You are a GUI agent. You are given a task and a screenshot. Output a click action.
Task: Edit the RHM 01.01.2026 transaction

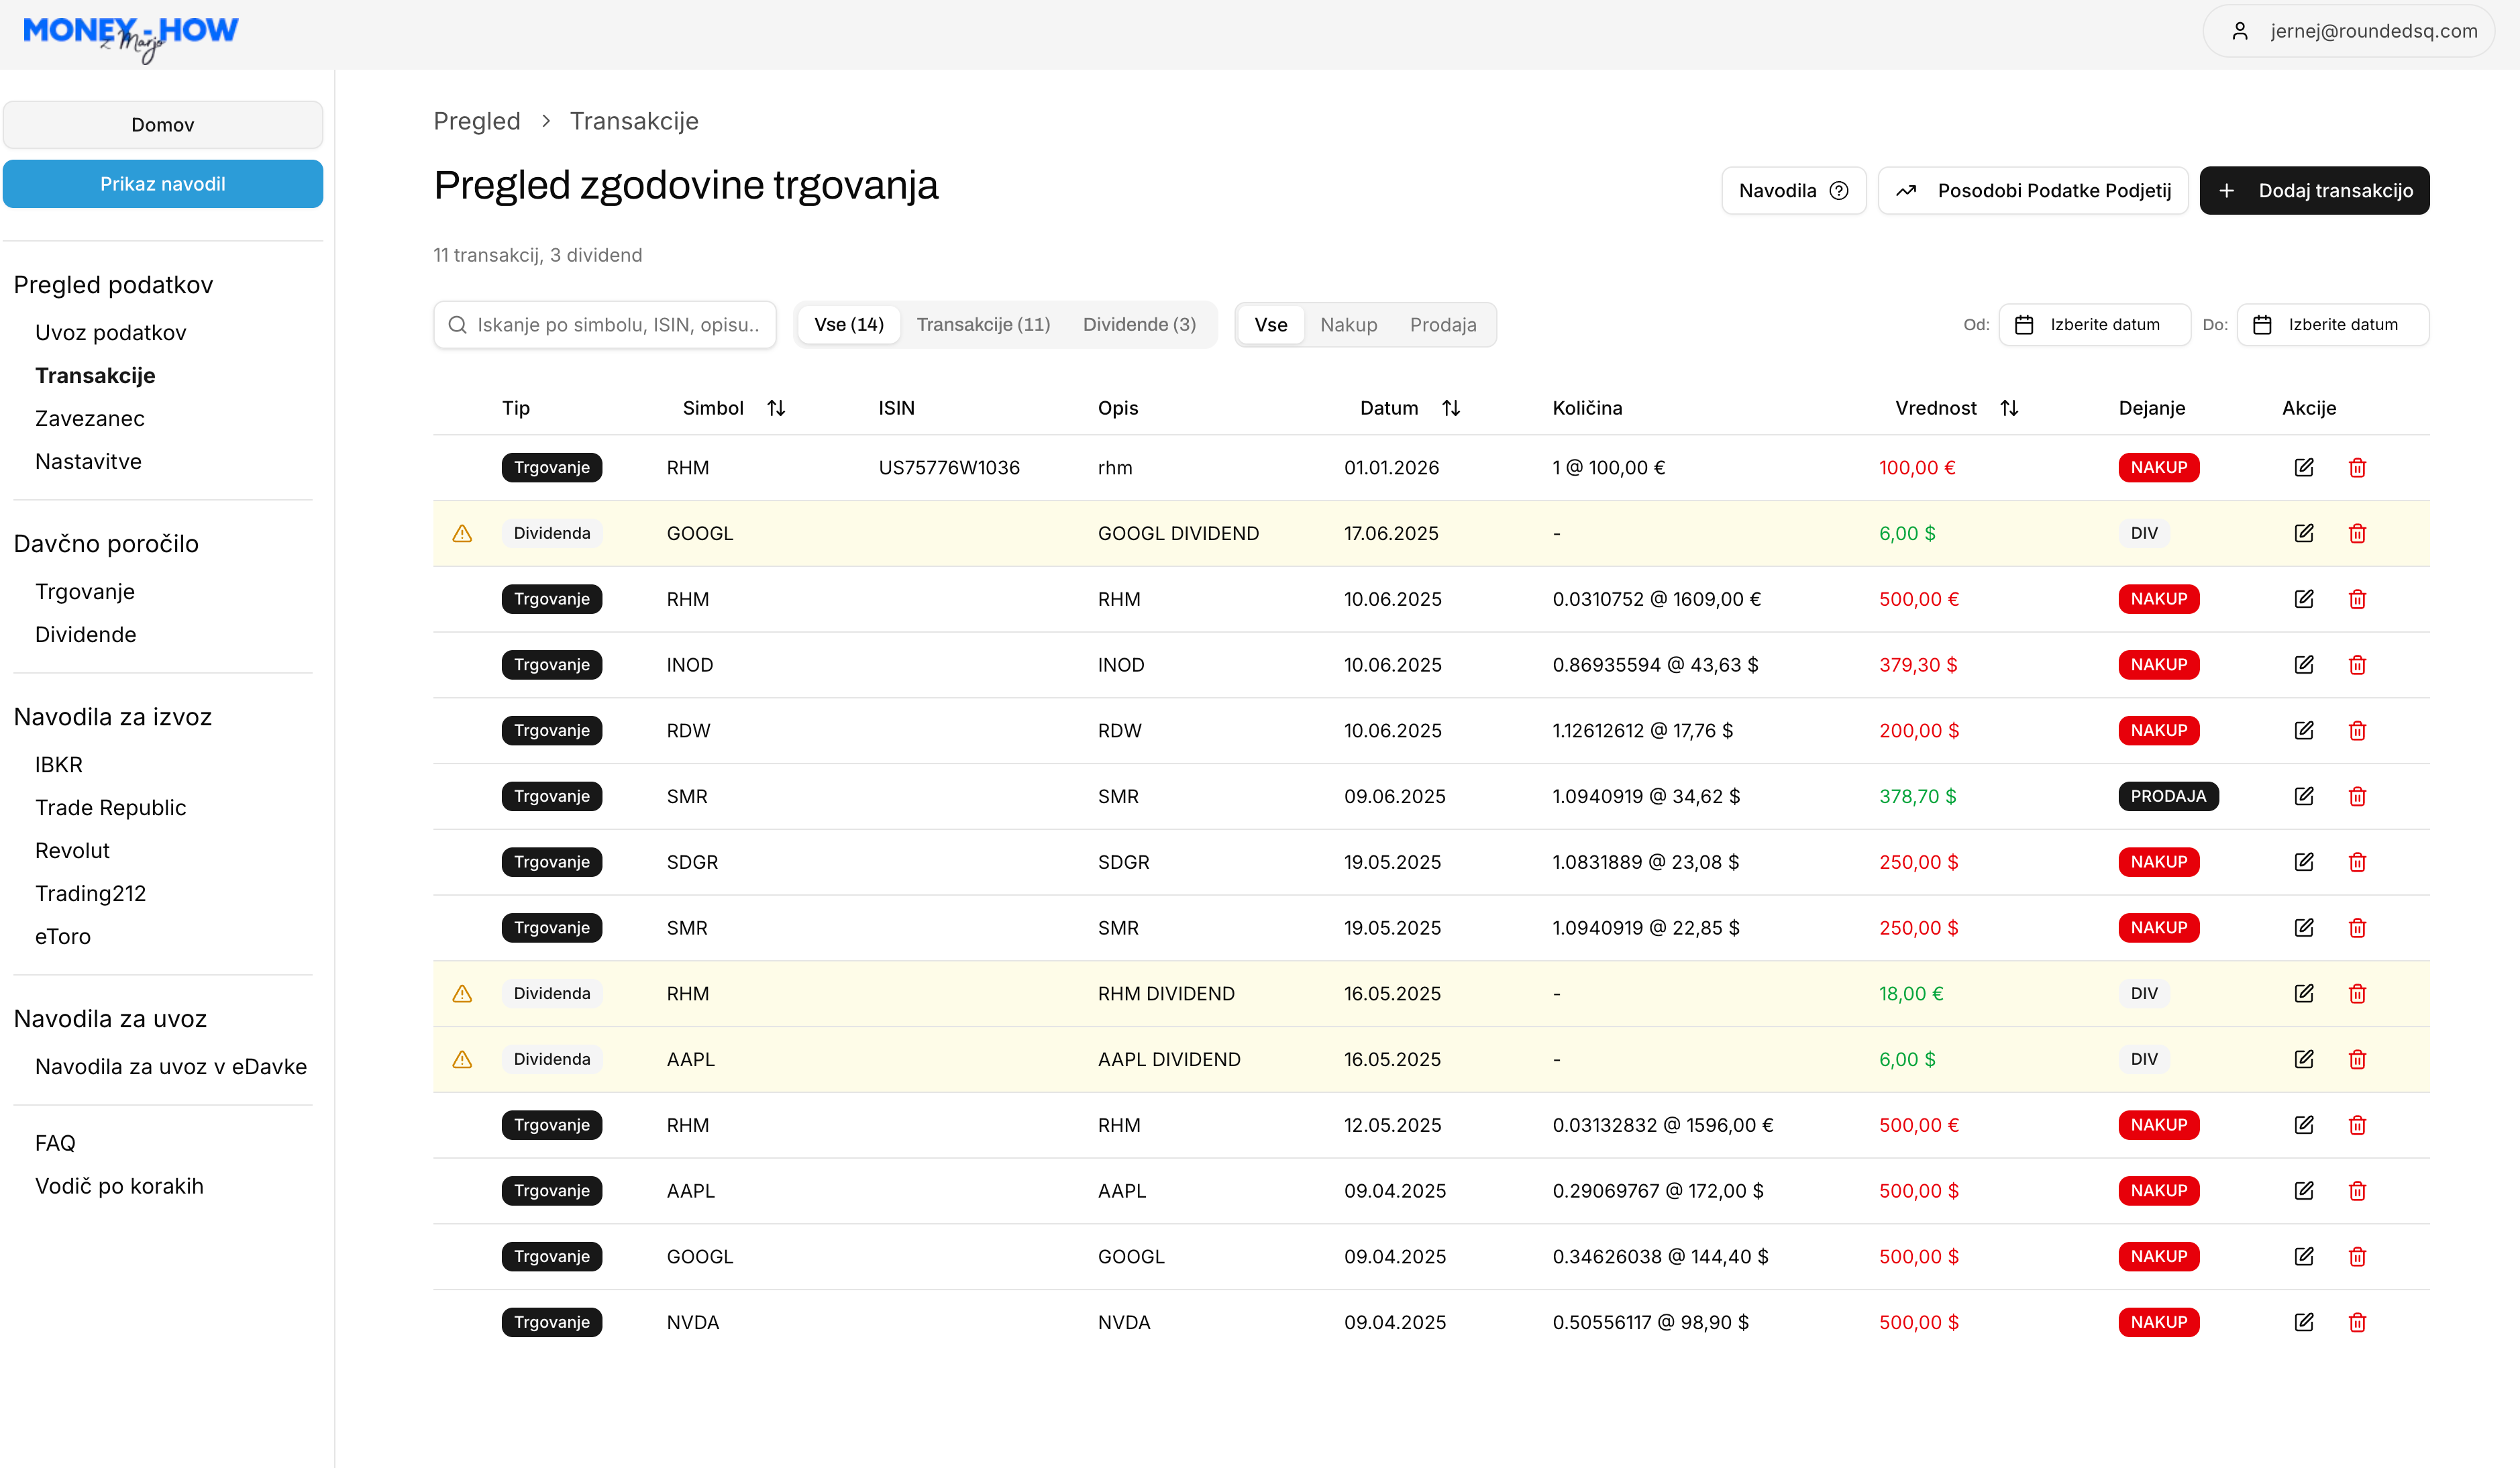(2304, 467)
